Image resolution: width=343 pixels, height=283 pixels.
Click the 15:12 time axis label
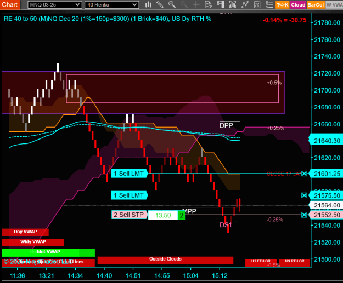220,276
